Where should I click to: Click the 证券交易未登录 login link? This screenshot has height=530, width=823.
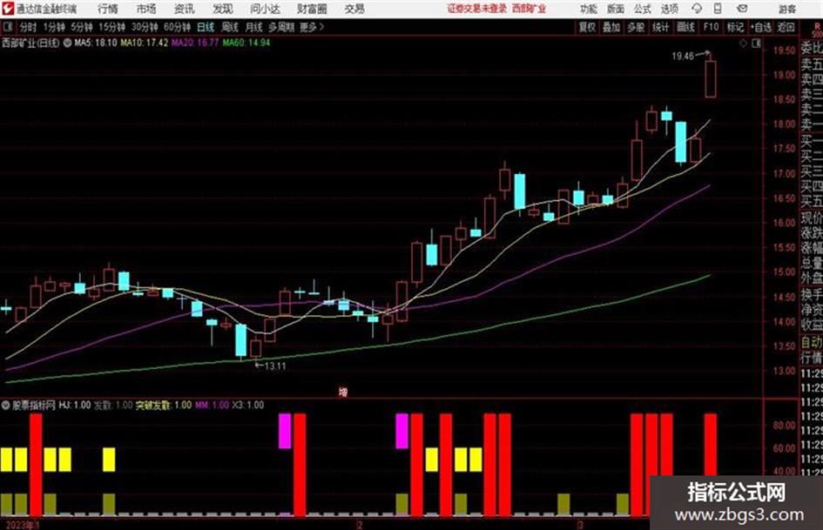[477, 9]
